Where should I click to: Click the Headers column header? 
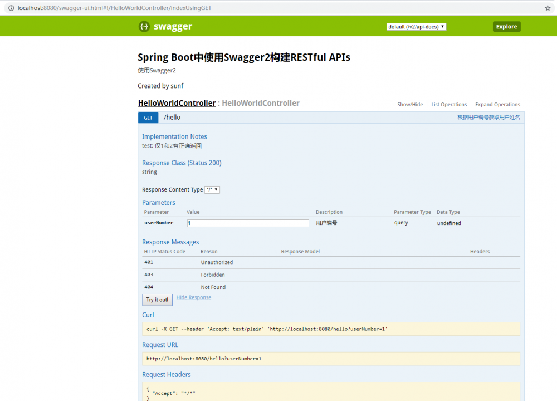point(480,252)
